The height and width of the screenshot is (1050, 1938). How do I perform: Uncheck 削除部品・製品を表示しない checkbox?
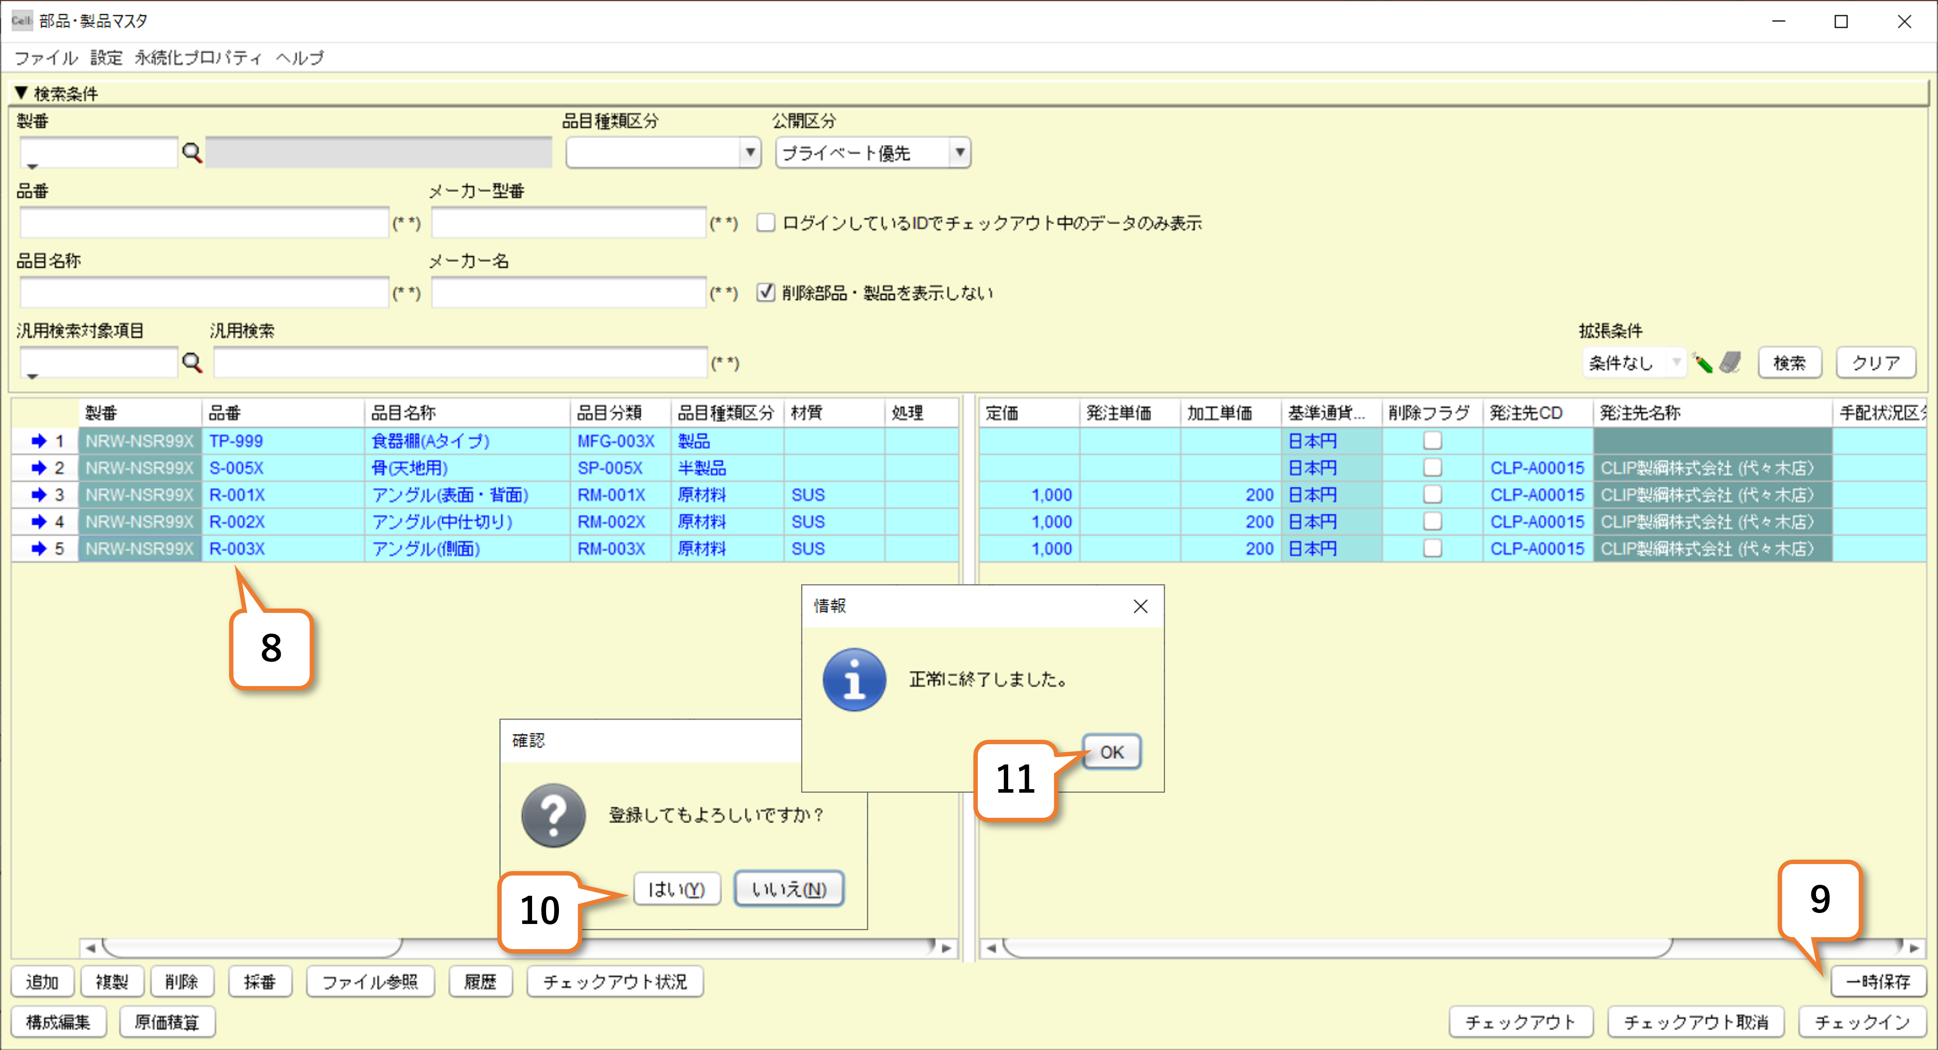pyautogui.click(x=766, y=292)
